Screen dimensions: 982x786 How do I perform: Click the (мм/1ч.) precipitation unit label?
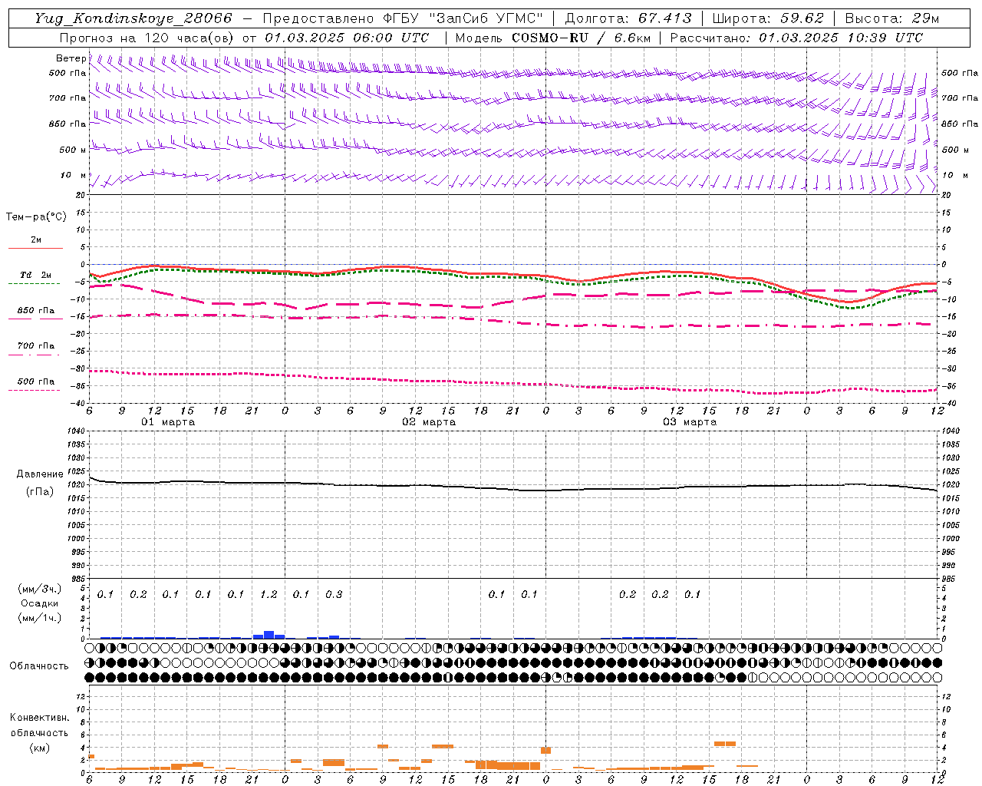tap(40, 618)
